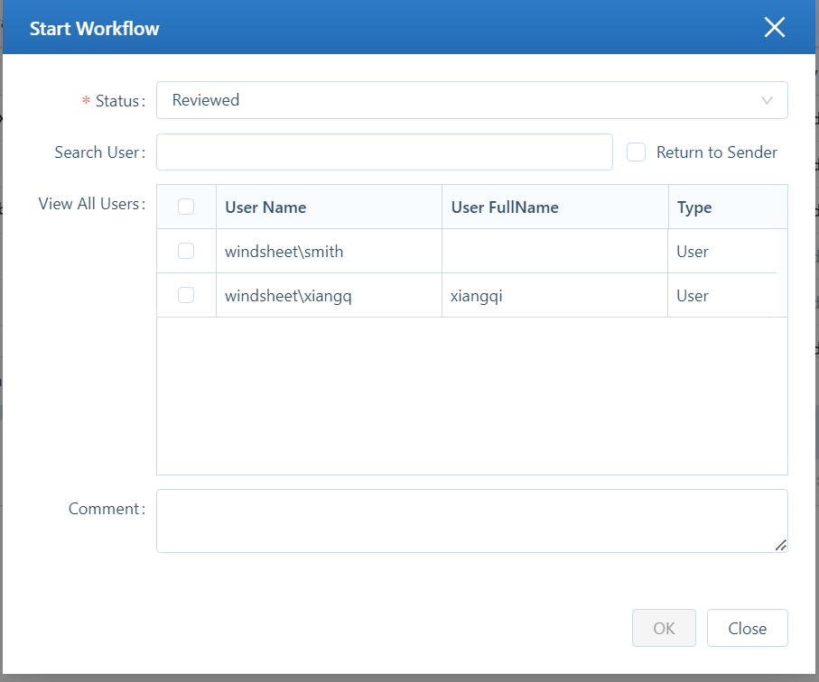Image resolution: width=819 pixels, height=682 pixels.
Task: Tick the checkbox for windsheet\xiangq row
Action: (x=186, y=295)
